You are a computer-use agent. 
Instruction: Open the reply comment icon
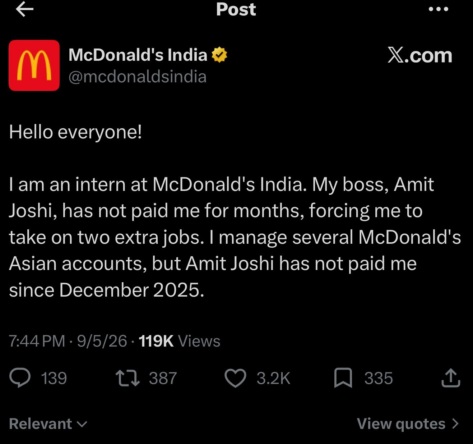[20, 378]
